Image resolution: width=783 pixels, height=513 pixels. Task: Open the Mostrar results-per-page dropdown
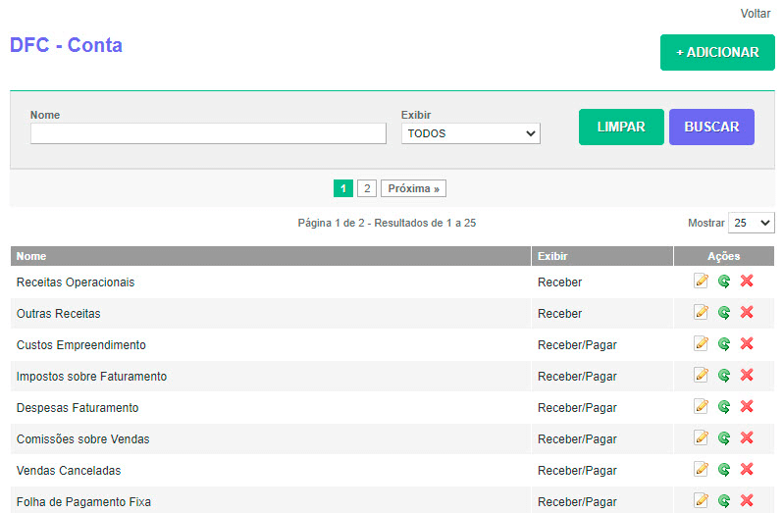point(752,223)
